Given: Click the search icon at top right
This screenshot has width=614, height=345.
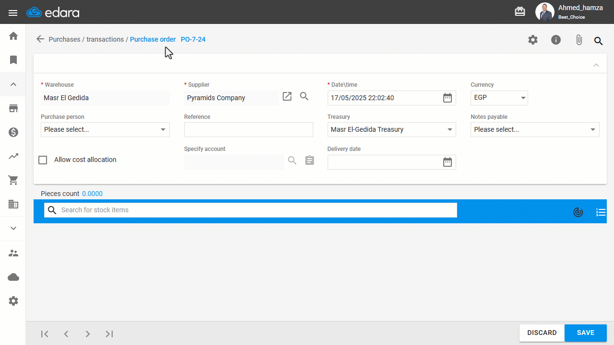Looking at the screenshot, I should tap(598, 41).
